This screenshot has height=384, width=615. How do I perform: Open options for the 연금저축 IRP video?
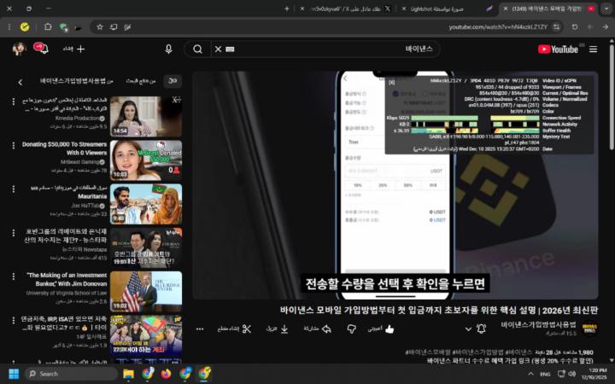coord(14,320)
